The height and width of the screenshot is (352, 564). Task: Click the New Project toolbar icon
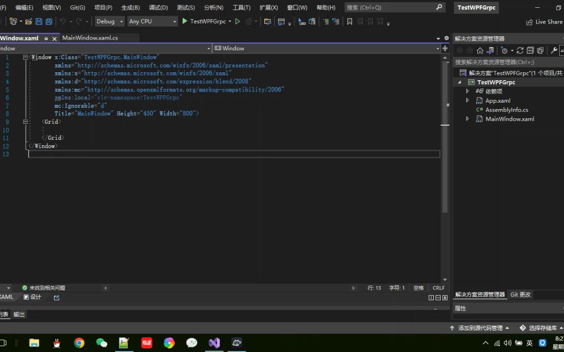click(x=13, y=22)
